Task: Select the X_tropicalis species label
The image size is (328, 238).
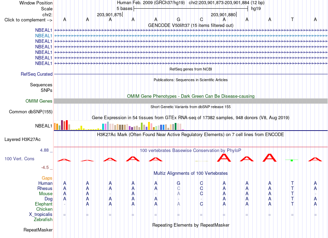Action: [41, 215]
